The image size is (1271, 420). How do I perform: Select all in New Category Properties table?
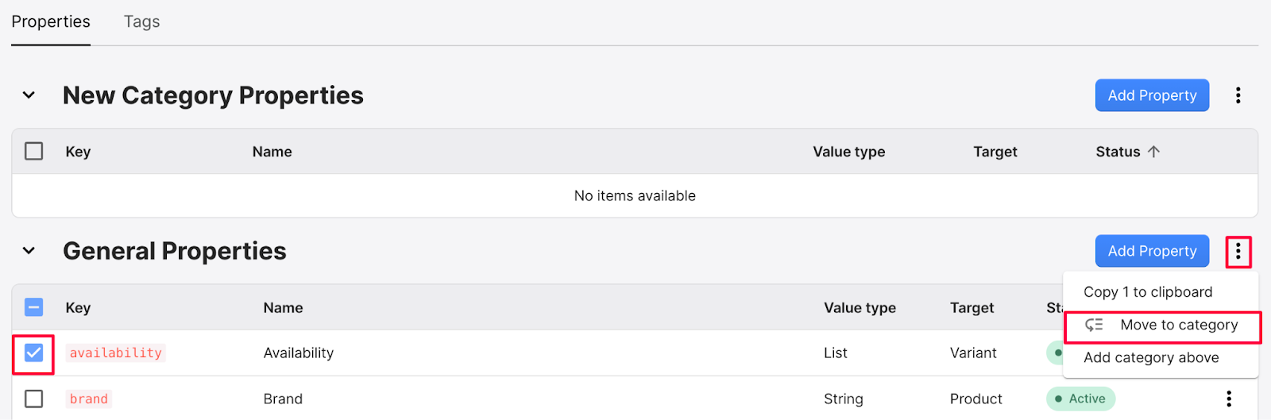point(34,151)
